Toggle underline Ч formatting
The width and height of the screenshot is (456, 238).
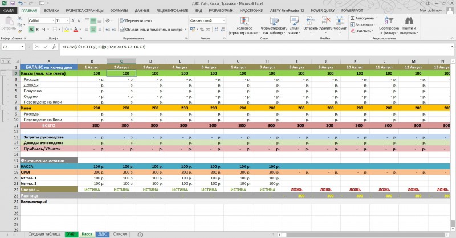pyautogui.click(x=44, y=30)
